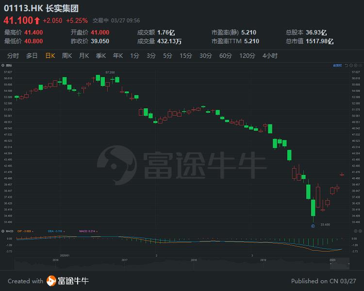Click the change percent +5.25%
Viewport: 364px width, 291px height.
pos(77,21)
